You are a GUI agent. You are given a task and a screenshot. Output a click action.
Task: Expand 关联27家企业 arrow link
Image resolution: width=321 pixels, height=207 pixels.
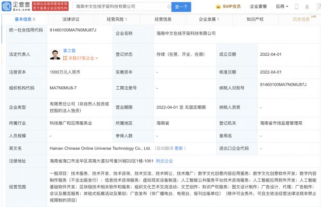coord(83,58)
